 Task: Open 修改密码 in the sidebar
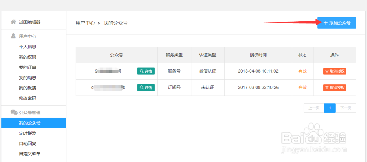[x=28, y=98]
